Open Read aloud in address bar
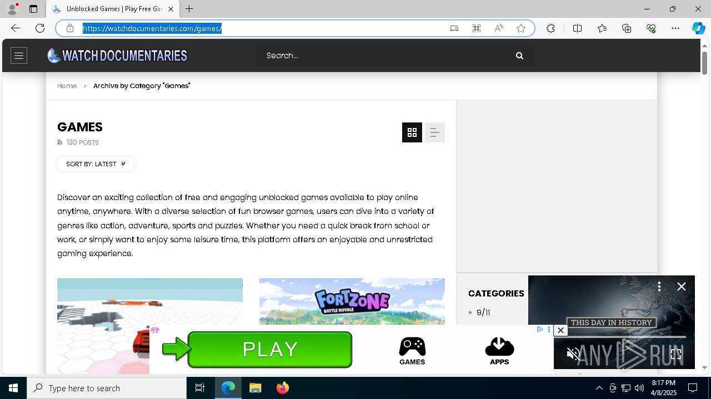 (499, 28)
